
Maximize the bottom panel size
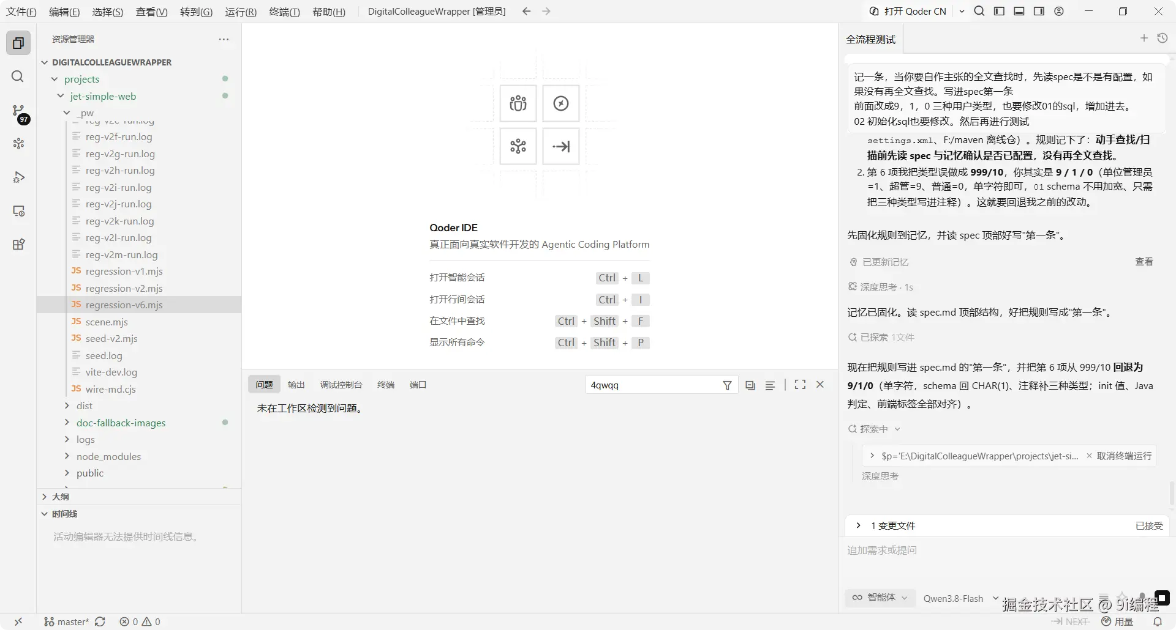click(800, 385)
